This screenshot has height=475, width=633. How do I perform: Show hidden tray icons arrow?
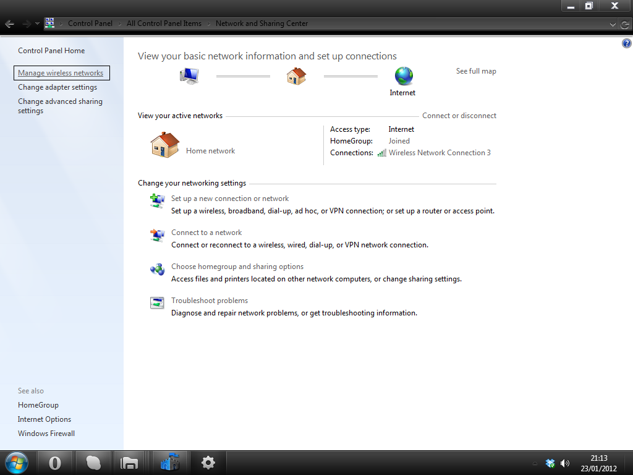coord(535,463)
